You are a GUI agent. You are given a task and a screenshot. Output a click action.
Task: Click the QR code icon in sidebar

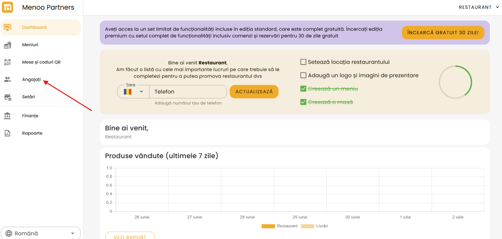7,62
